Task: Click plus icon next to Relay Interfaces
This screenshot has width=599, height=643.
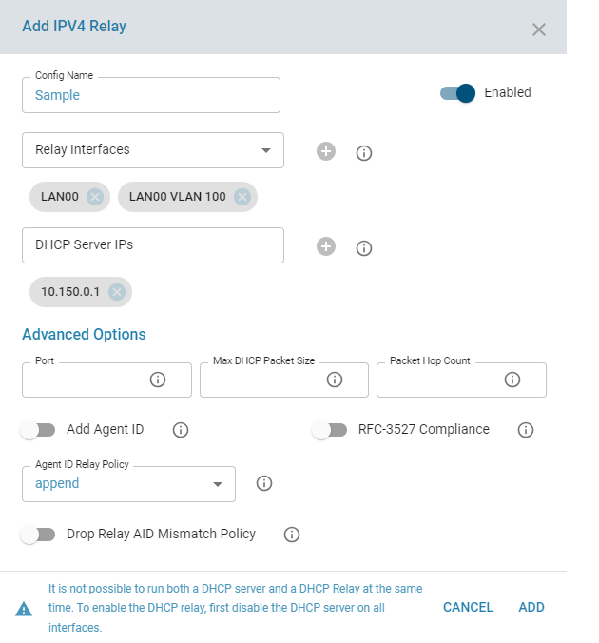Action: (x=326, y=151)
